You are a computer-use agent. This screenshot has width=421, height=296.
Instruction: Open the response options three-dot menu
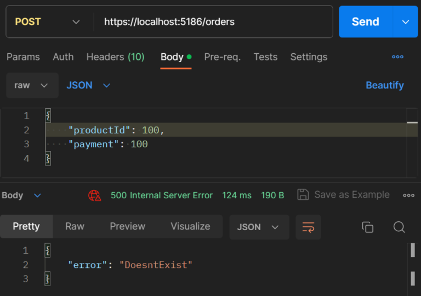tap(408, 195)
